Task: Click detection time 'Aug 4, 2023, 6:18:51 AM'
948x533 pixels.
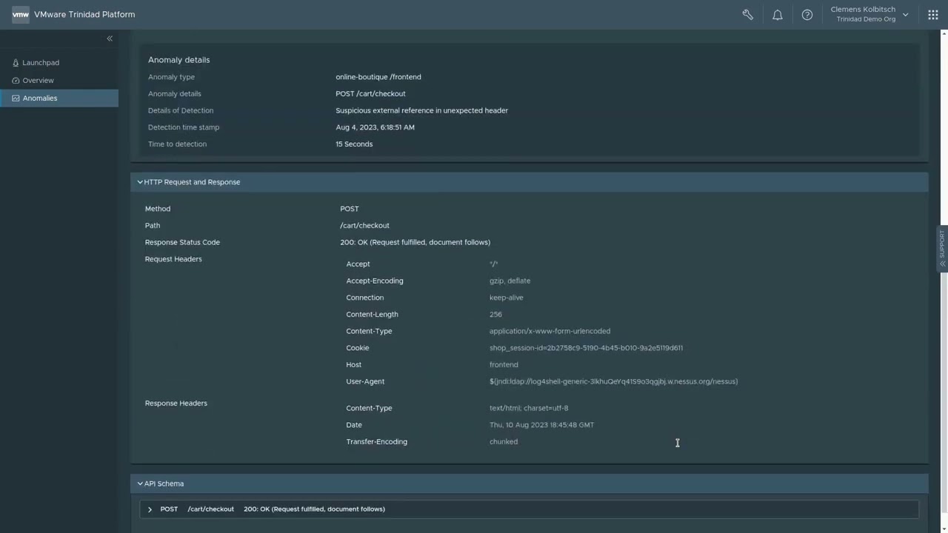Action: [x=375, y=127]
